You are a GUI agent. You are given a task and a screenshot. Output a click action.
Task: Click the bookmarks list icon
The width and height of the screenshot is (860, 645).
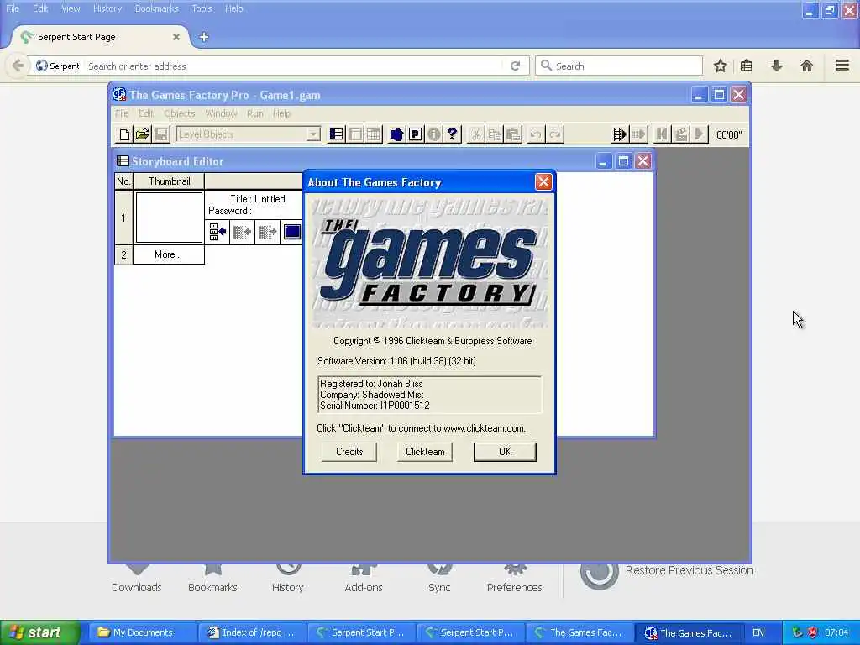point(747,66)
